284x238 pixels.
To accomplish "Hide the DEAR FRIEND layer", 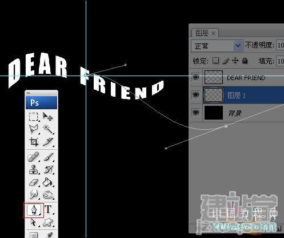I will click(195, 77).
